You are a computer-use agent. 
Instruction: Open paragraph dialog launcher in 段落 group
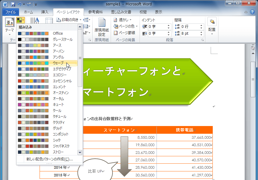click(203, 40)
